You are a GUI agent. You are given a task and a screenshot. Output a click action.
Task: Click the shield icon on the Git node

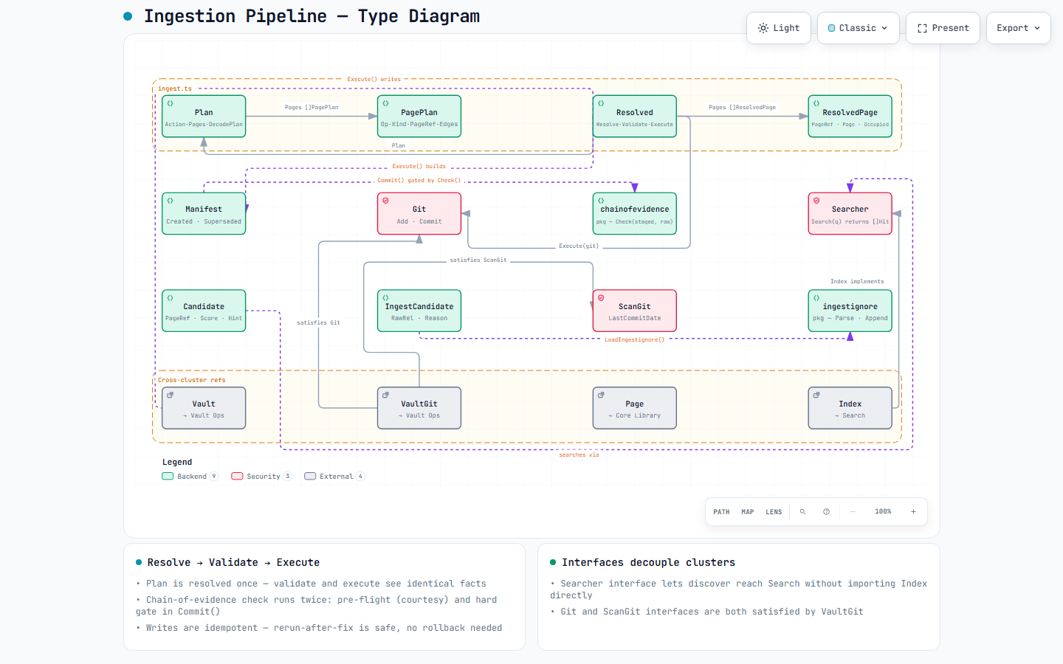click(x=385, y=201)
